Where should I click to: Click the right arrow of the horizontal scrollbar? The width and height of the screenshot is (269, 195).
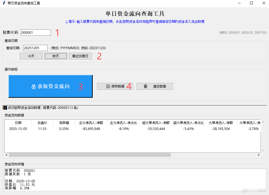coord(259,155)
